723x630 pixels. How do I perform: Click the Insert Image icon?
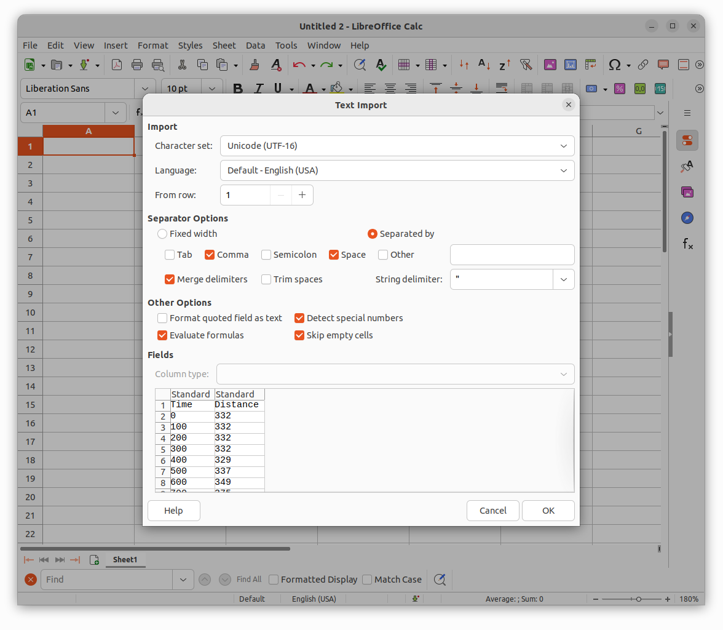(550, 65)
